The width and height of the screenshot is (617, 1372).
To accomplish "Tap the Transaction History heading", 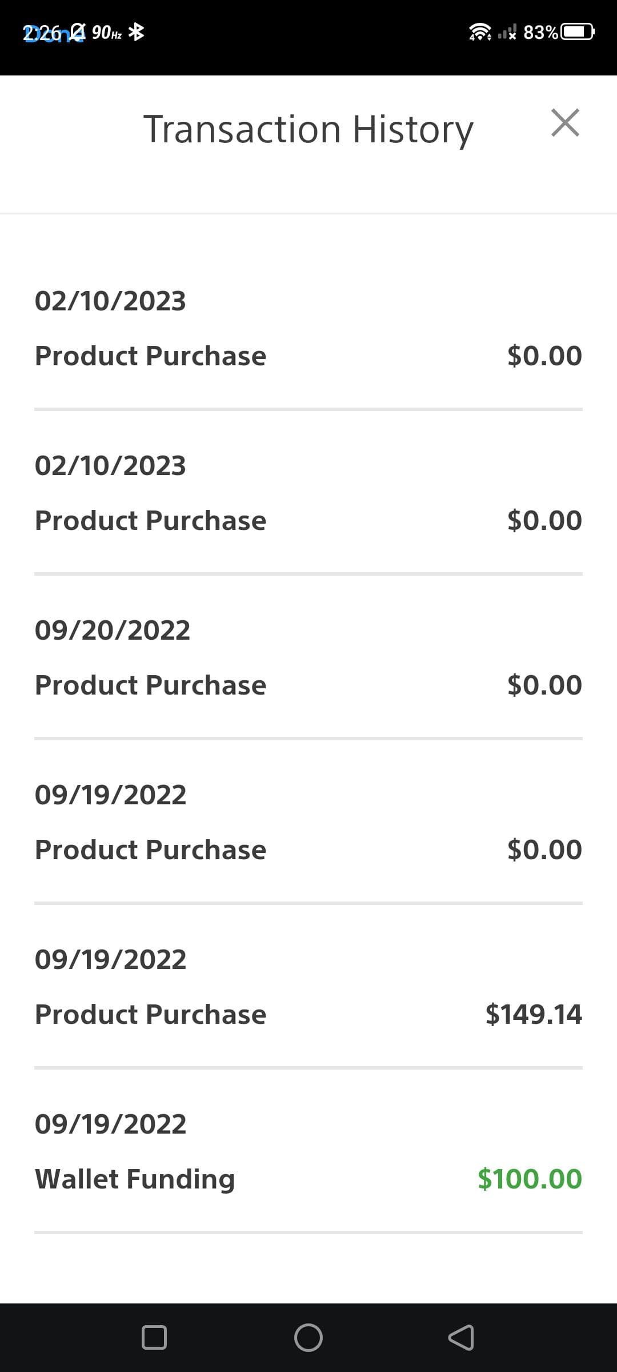I will click(308, 129).
